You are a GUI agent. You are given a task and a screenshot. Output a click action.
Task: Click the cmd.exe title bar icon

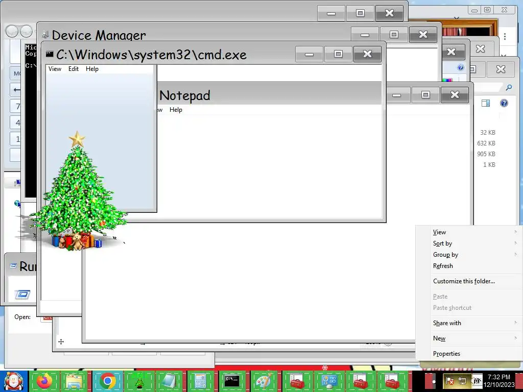click(x=50, y=54)
